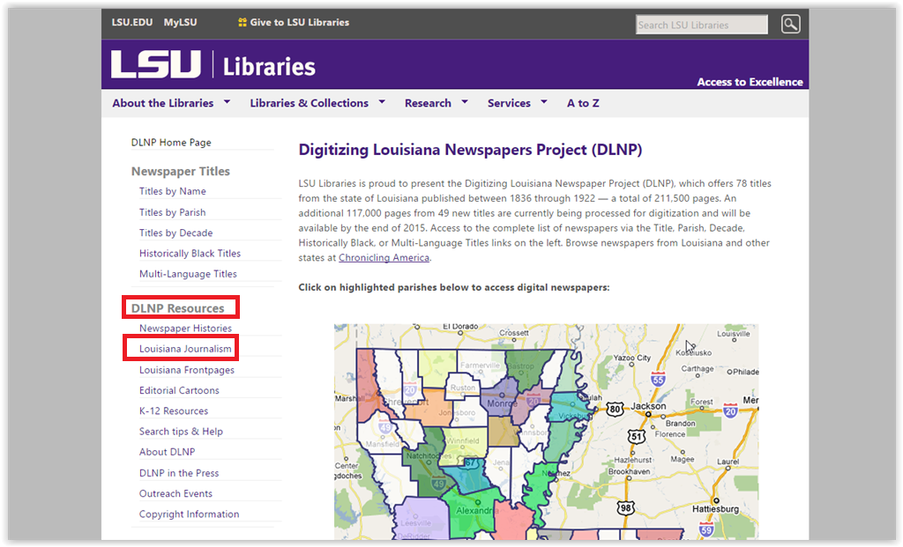Open Titles by Decade

point(175,233)
